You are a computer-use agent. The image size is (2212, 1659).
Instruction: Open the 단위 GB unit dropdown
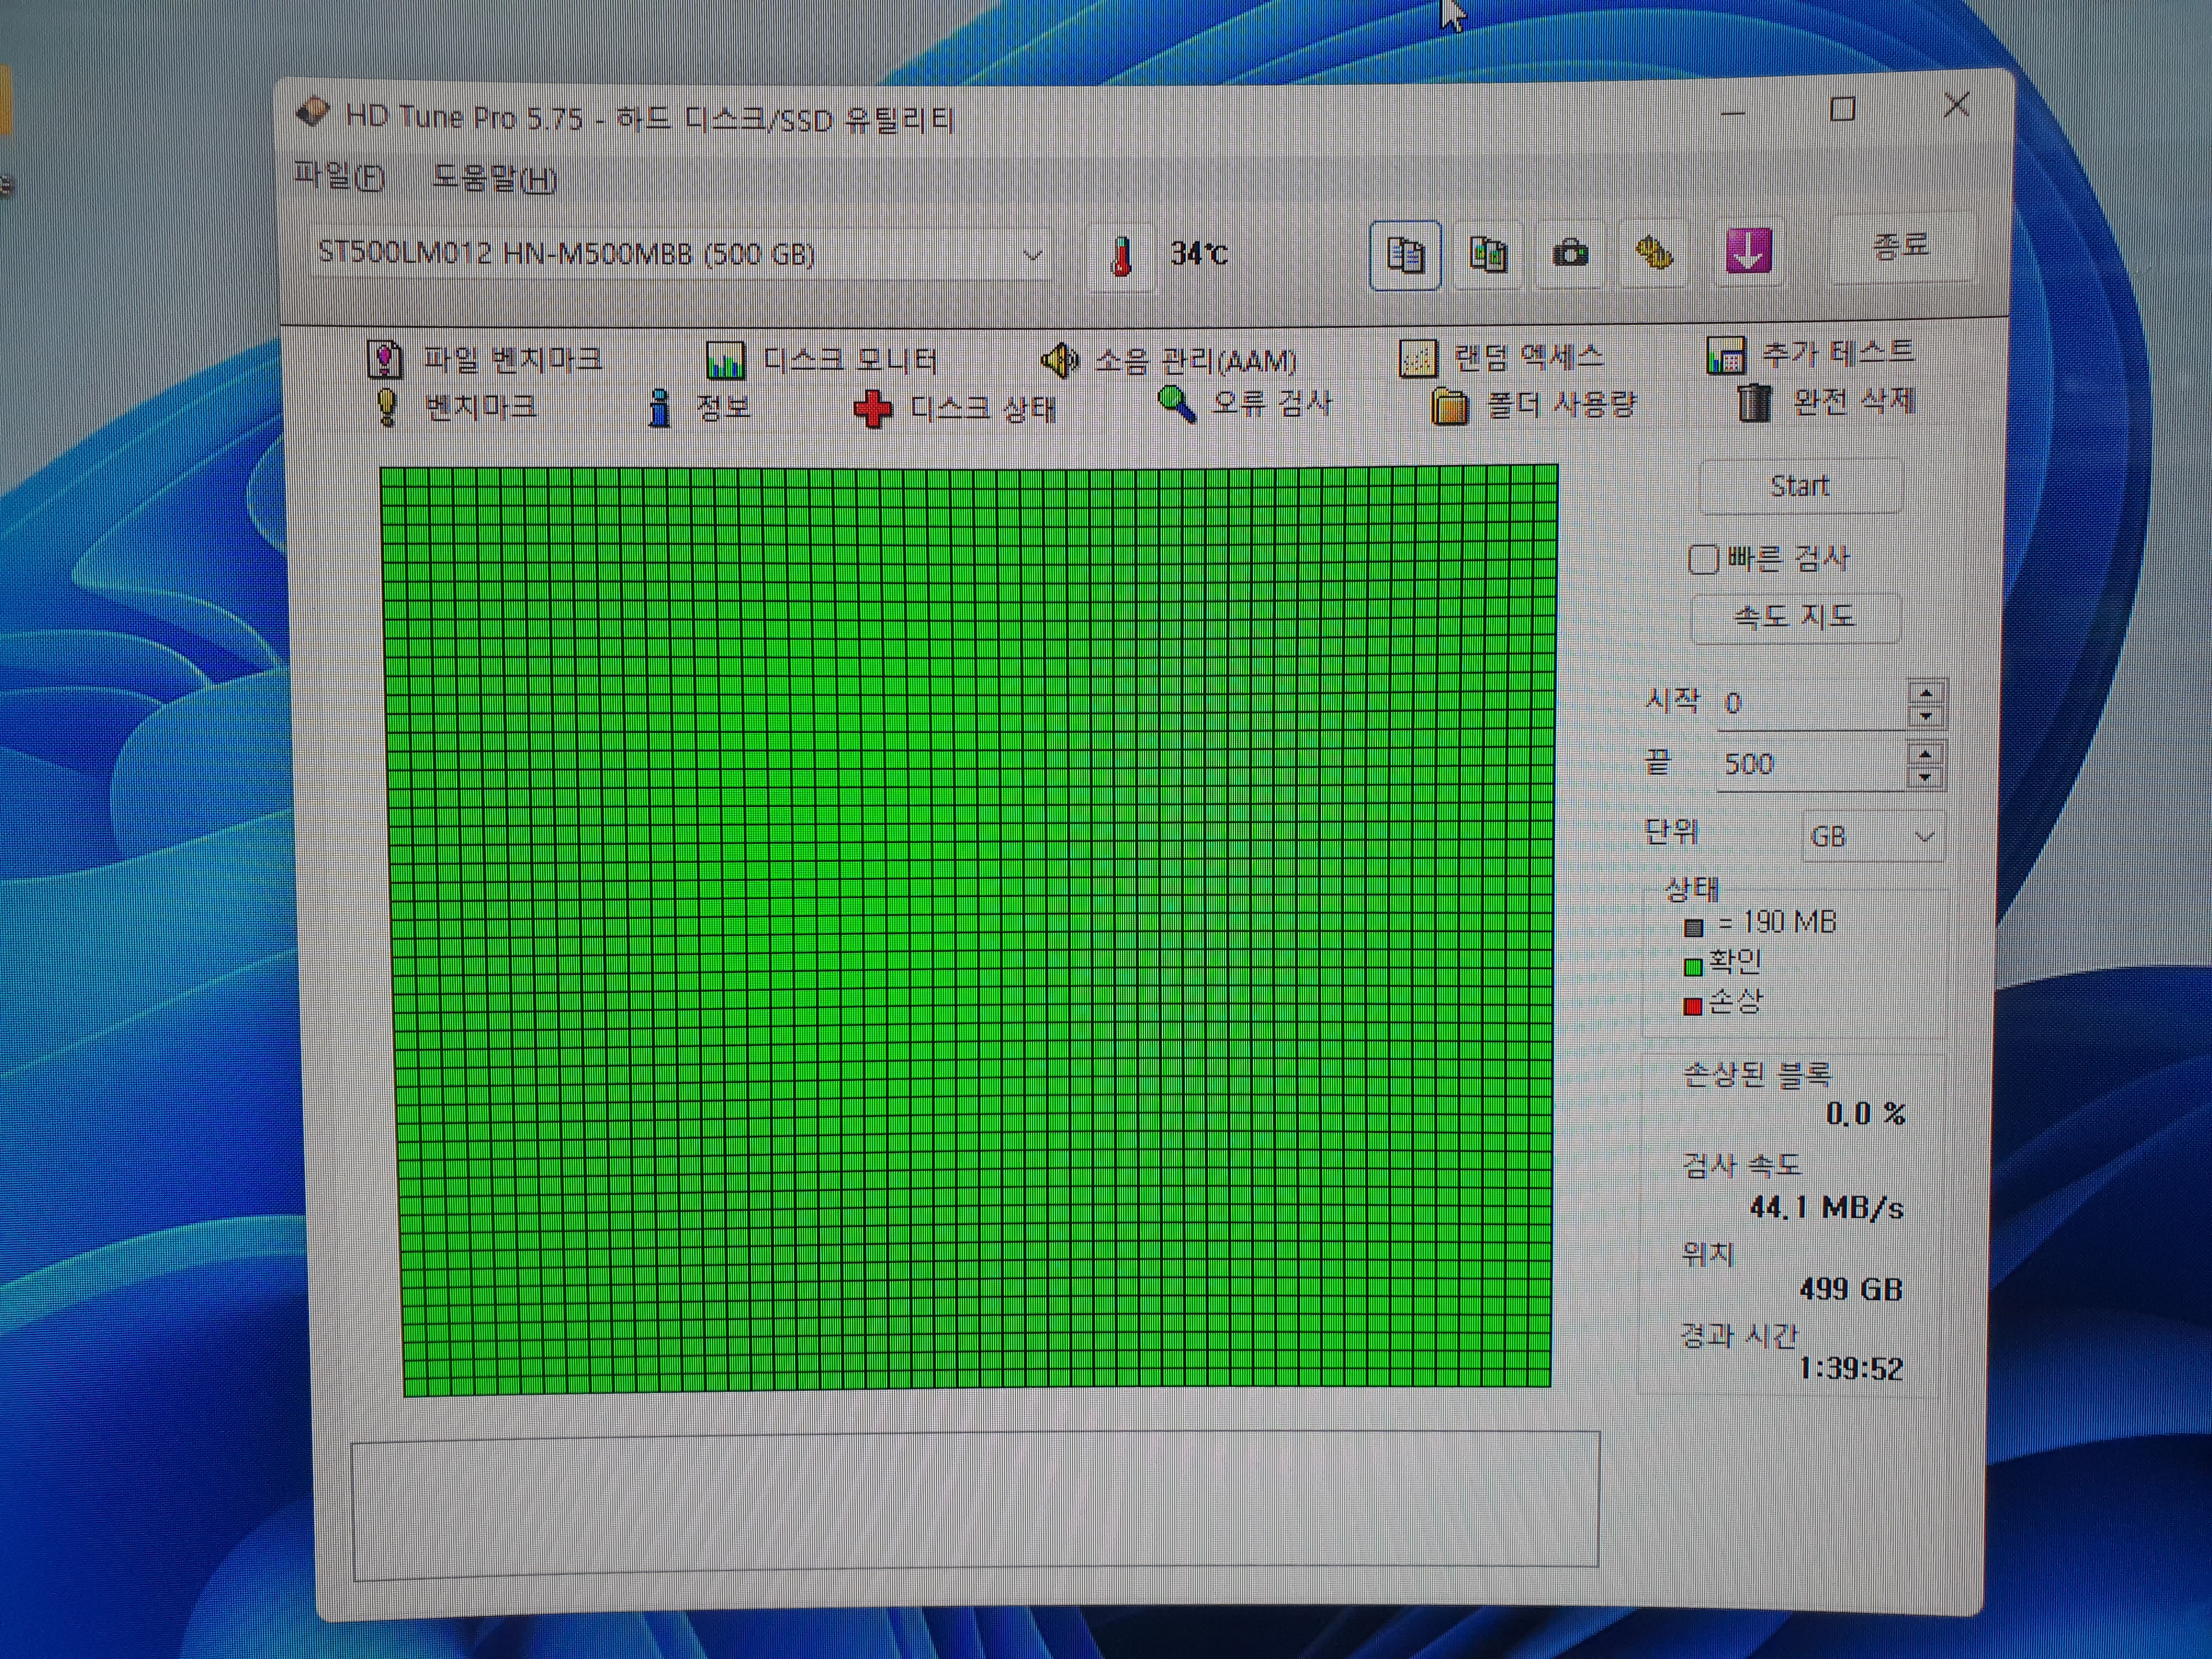1873,836
